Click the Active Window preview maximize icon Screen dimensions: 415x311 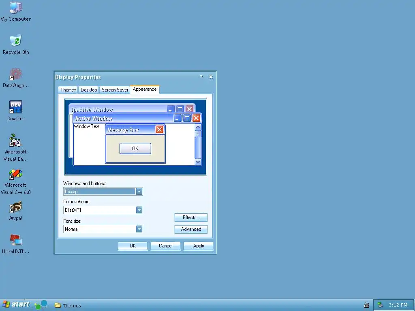(x=187, y=118)
